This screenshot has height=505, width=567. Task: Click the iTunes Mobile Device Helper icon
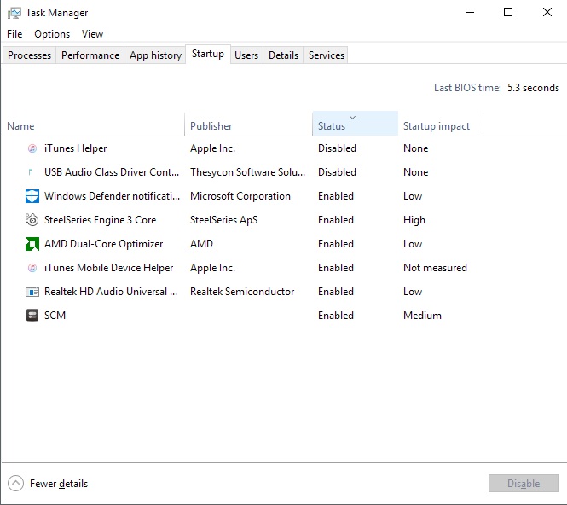32,268
